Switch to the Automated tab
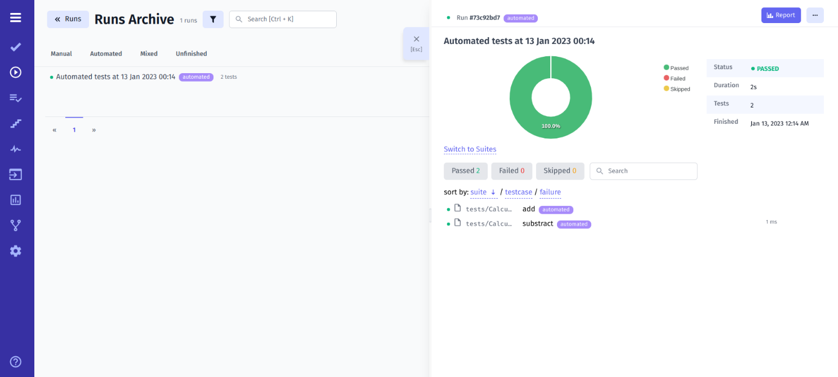The height and width of the screenshot is (377, 838). coord(106,53)
